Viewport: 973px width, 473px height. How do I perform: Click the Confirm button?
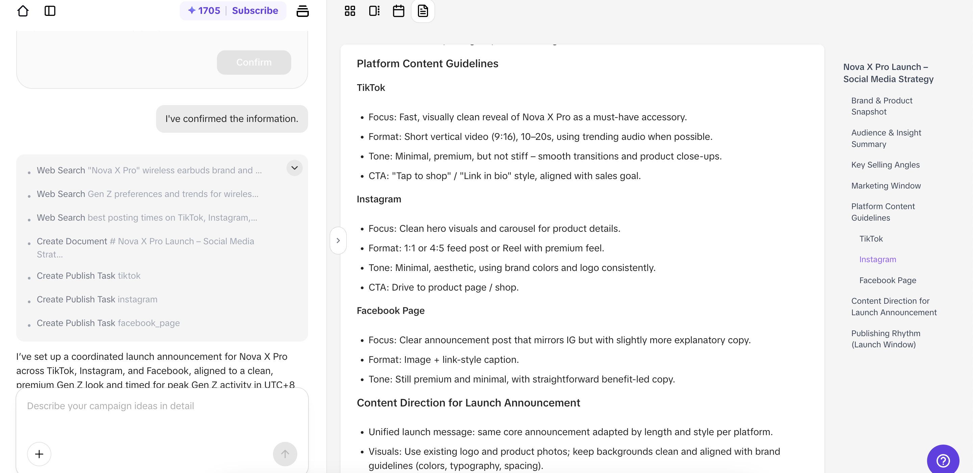pyautogui.click(x=253, y=63)
